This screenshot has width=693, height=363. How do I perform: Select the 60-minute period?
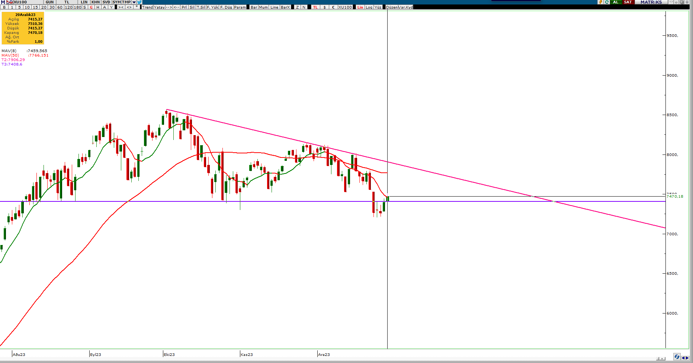60,7
